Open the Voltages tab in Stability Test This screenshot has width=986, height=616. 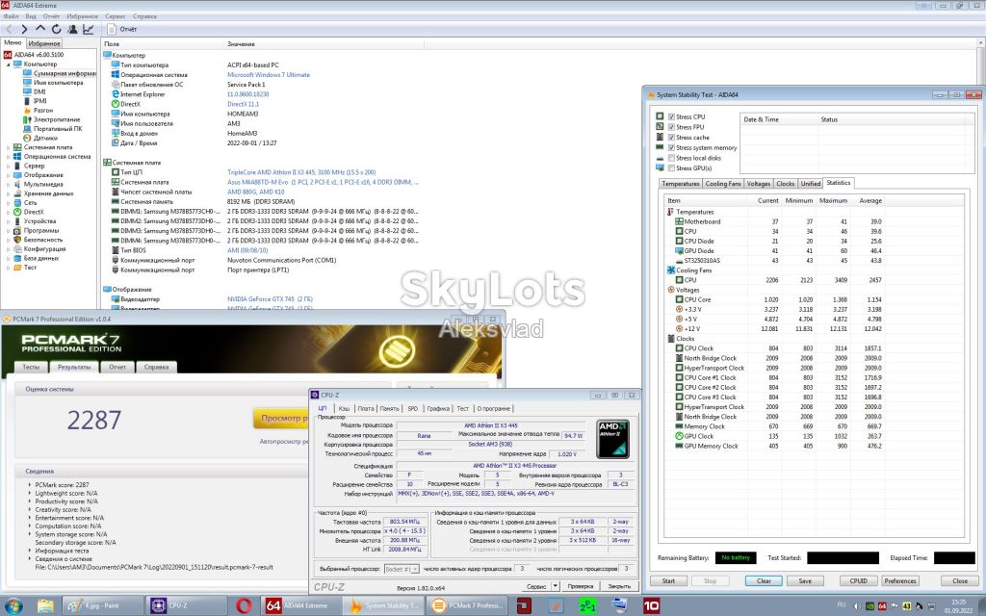pyautogui.click(x=759, y=184)
